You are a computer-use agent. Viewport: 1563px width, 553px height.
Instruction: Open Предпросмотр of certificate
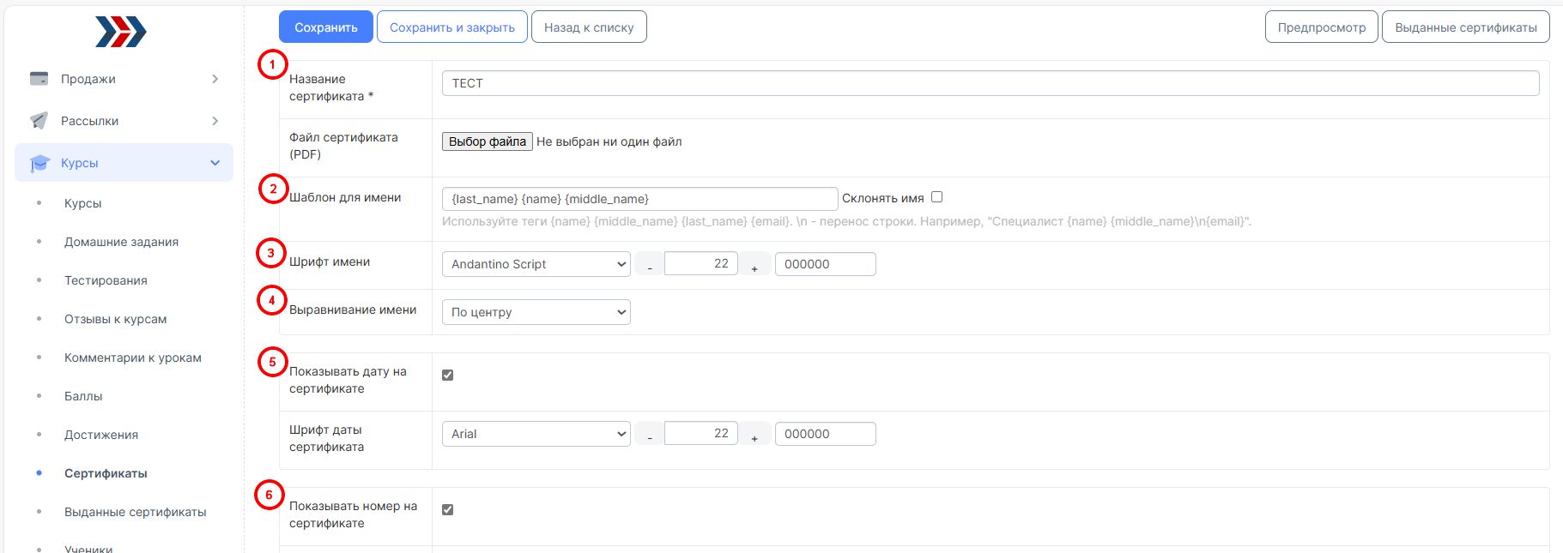click(x=1322, y=27)
